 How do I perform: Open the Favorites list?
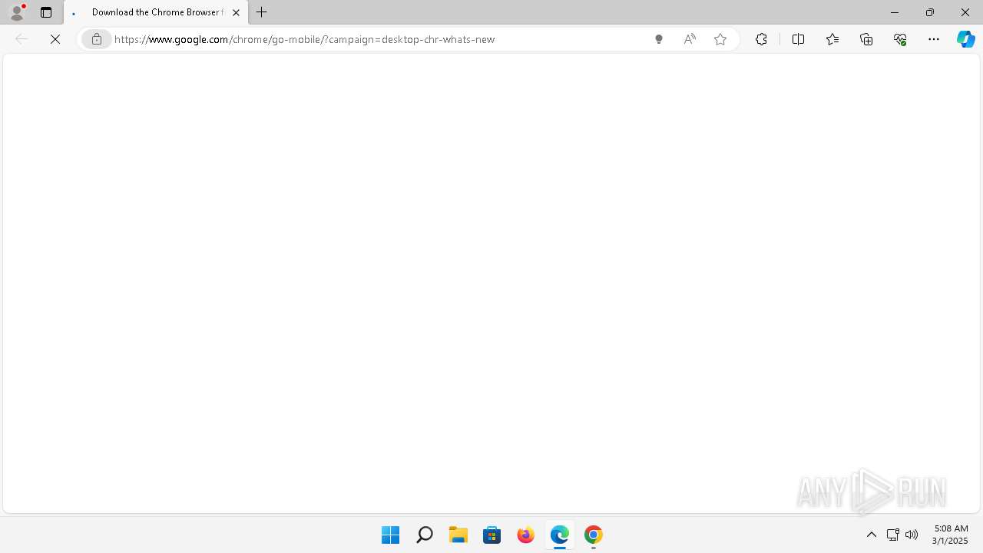832,39
